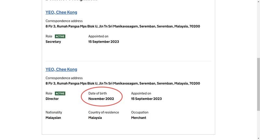This screenshot has width=260, height=140.
Task: Click the vertical scrollbar thumb
Action: pos(258,84)
